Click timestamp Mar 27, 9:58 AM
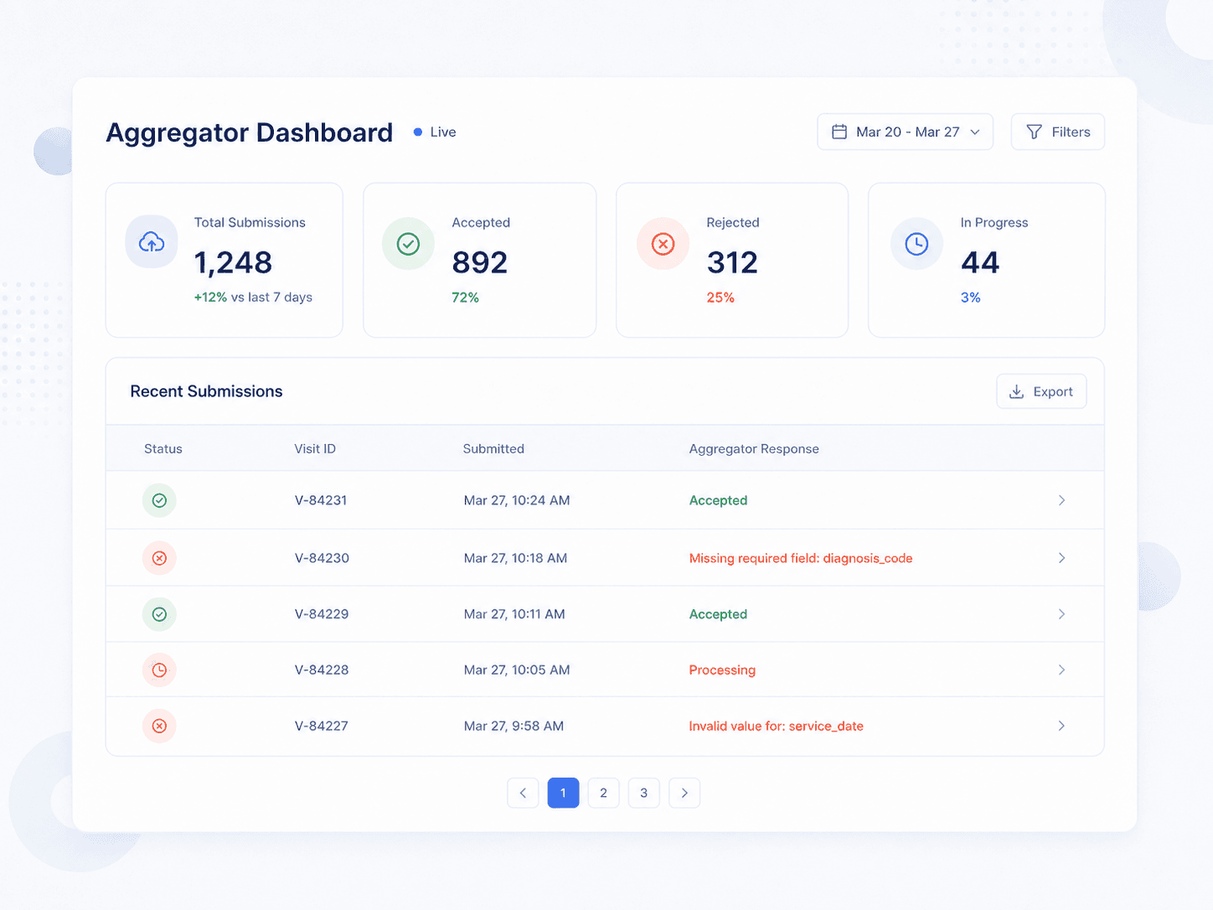This screenshot has width=1213, height=910. tap(514, 726)
